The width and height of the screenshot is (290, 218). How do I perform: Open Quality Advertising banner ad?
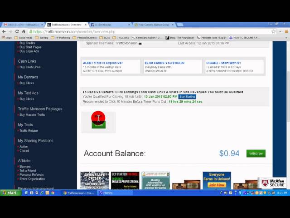click(156, 181)
